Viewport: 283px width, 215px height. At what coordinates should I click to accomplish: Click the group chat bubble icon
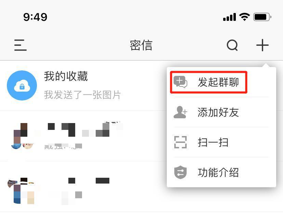point(180,82)
